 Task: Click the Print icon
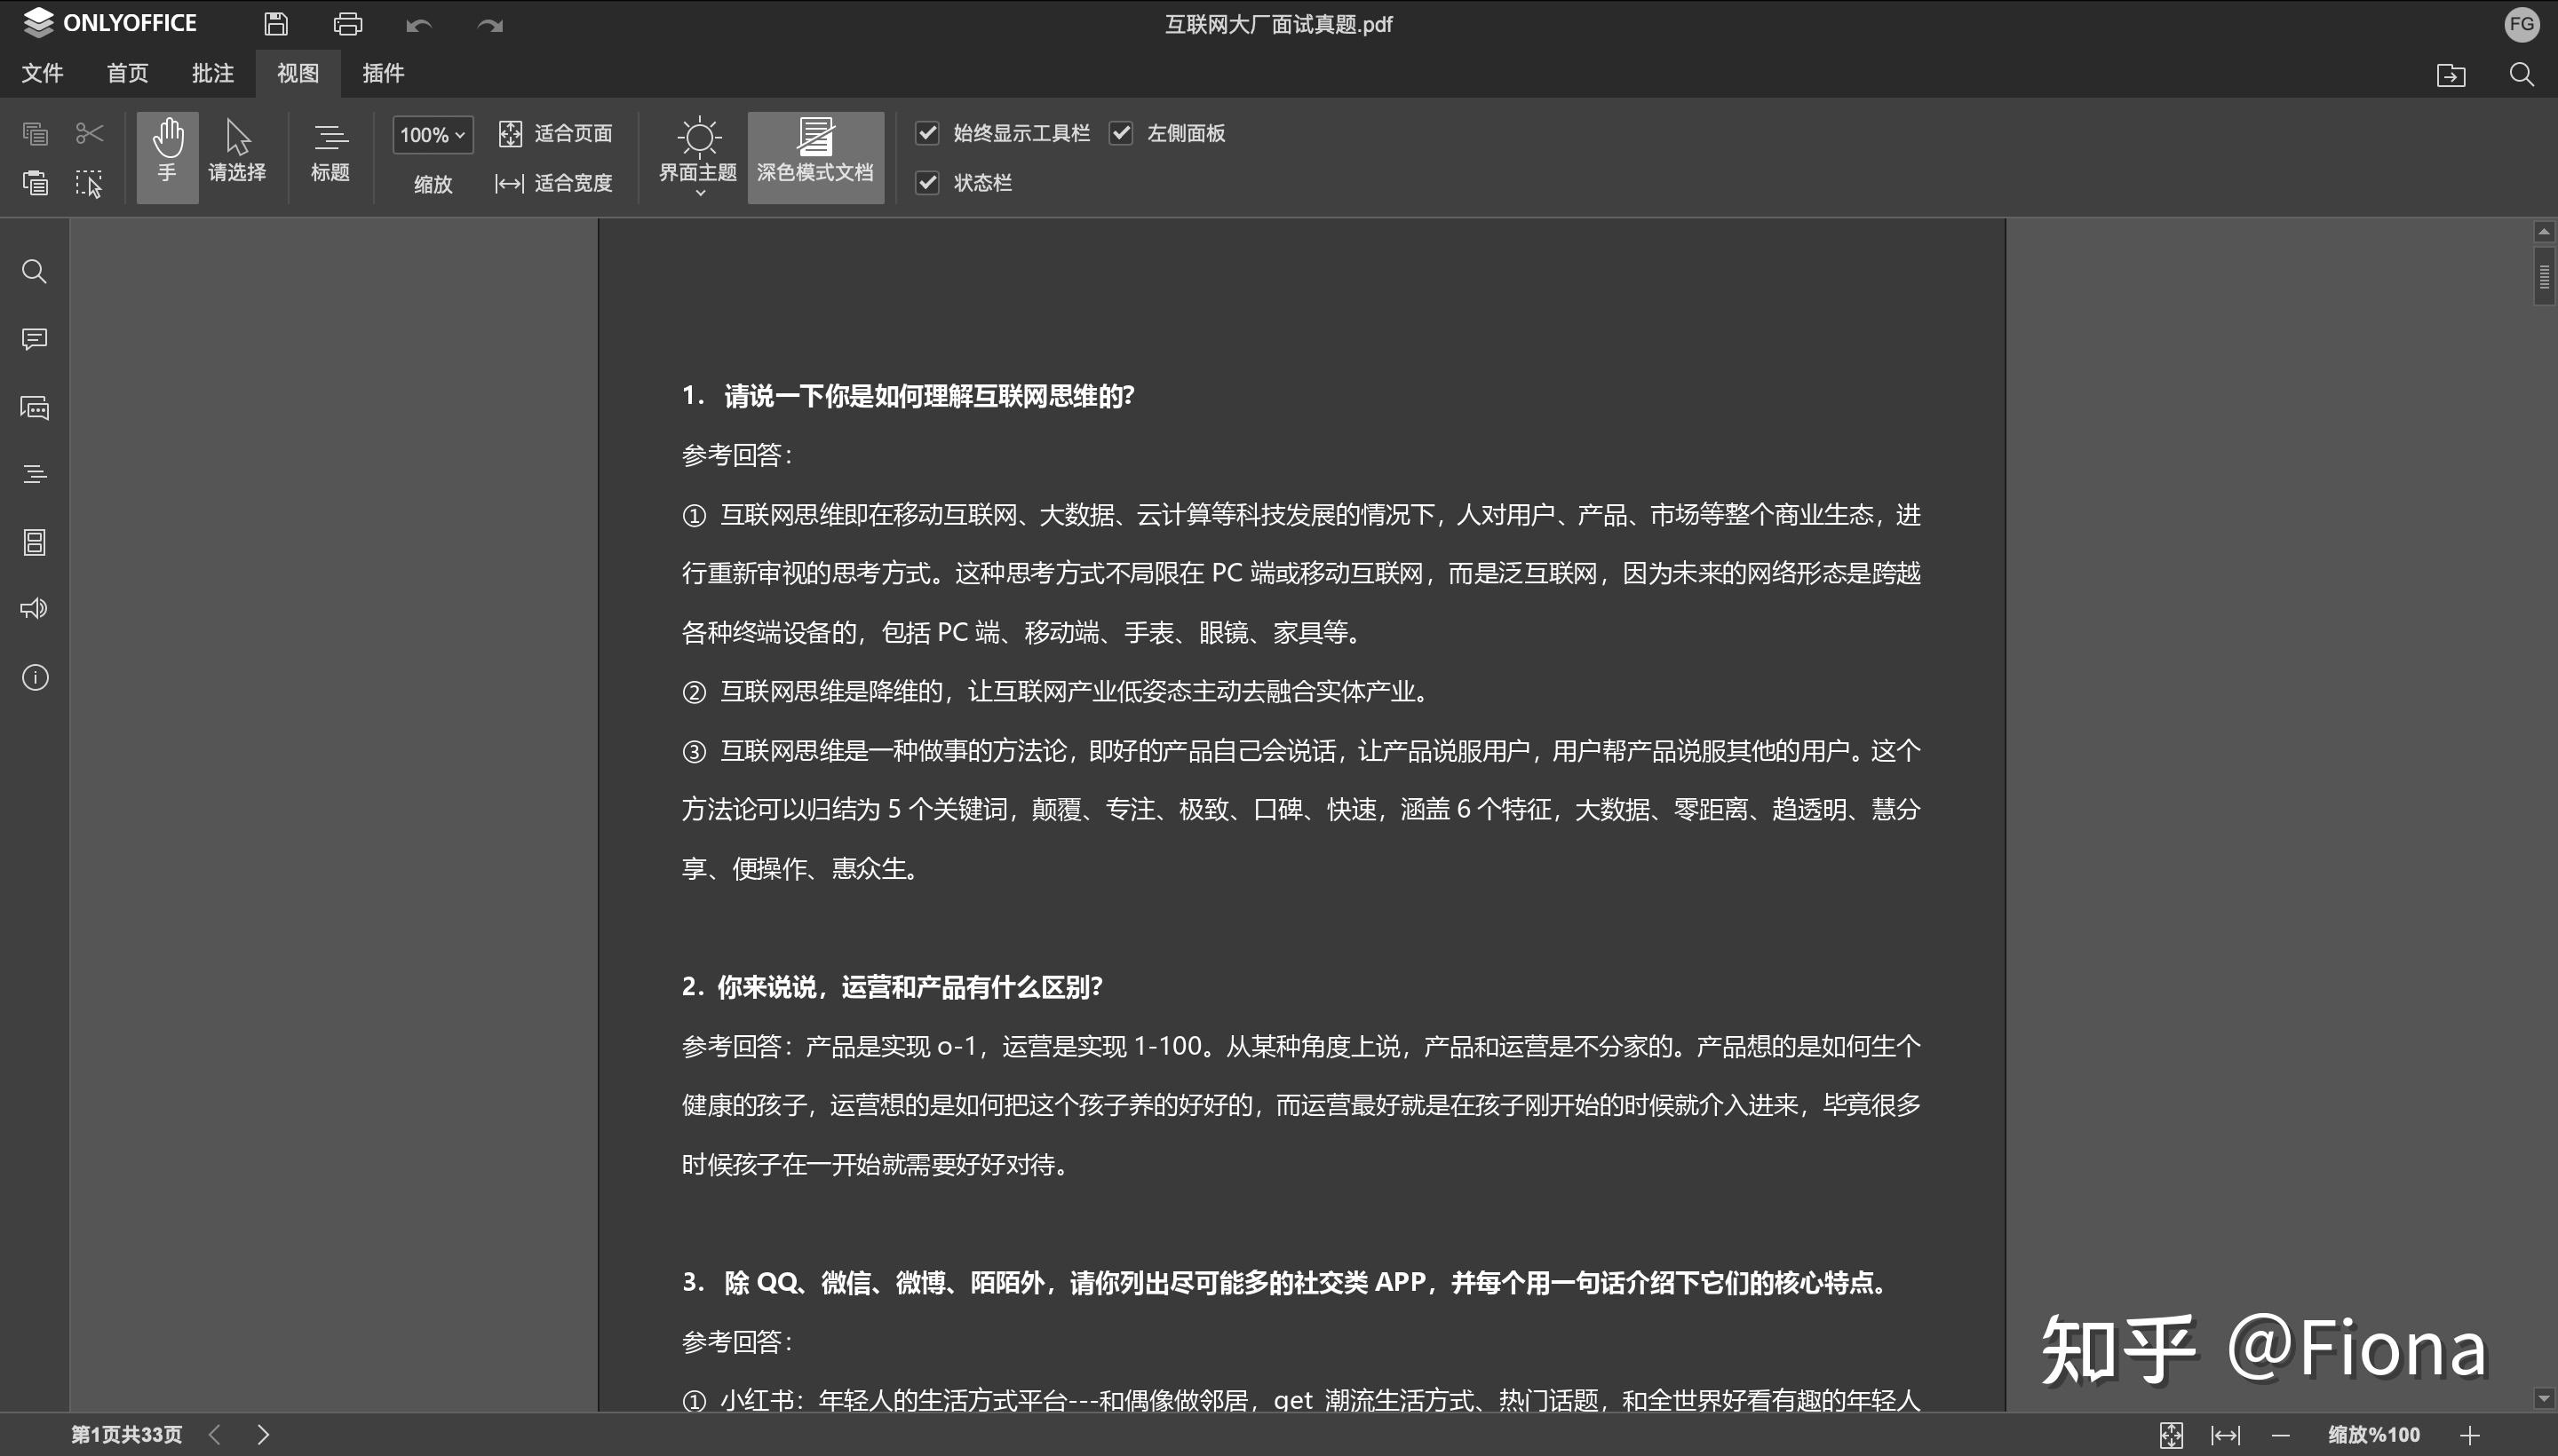(347, 24)
